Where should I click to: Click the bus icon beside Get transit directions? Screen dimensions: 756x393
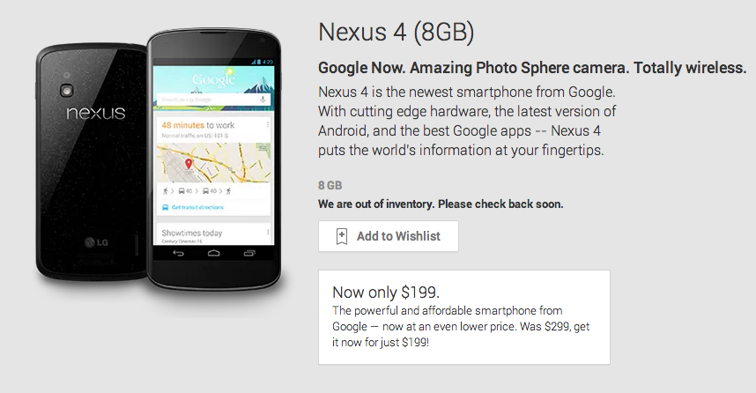(165, 207)
